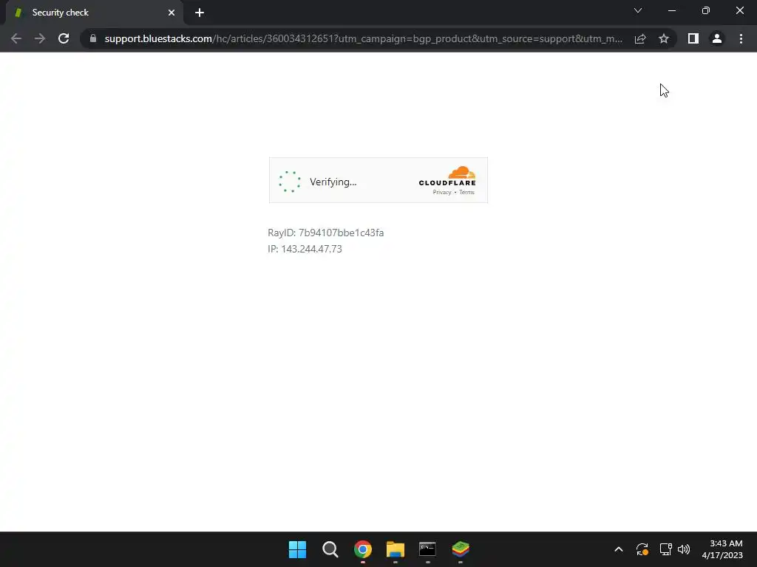Open the Cloudflare Privacy link
757x567 pixels.
[442, 192]
